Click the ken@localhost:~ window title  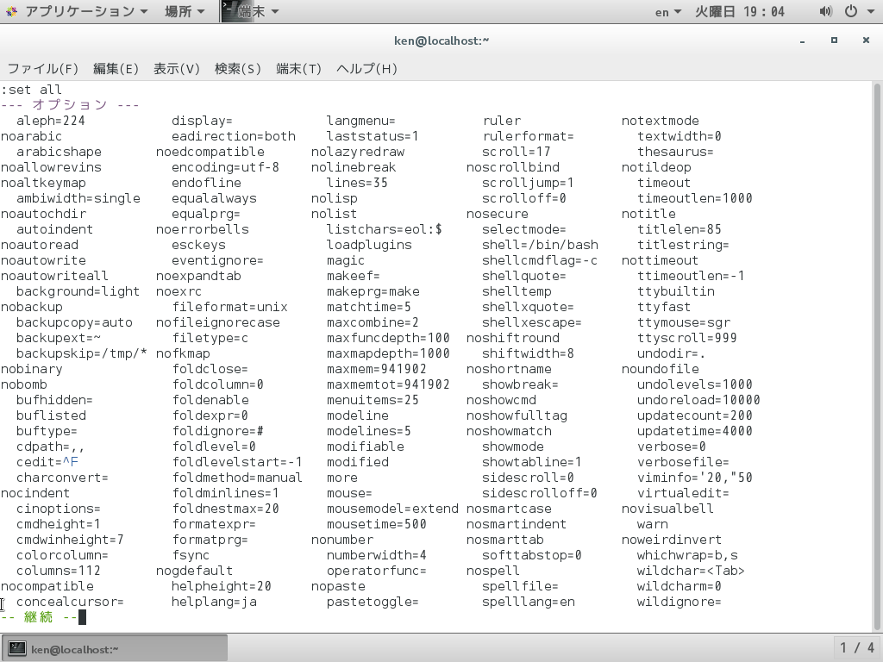point(441,41)
